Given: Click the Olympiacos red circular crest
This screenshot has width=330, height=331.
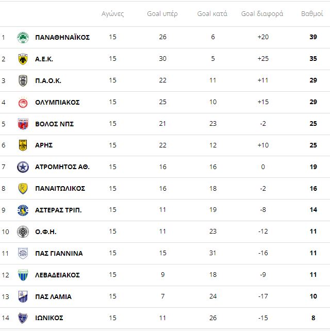Looking at the screenshot, I should 23,103.
